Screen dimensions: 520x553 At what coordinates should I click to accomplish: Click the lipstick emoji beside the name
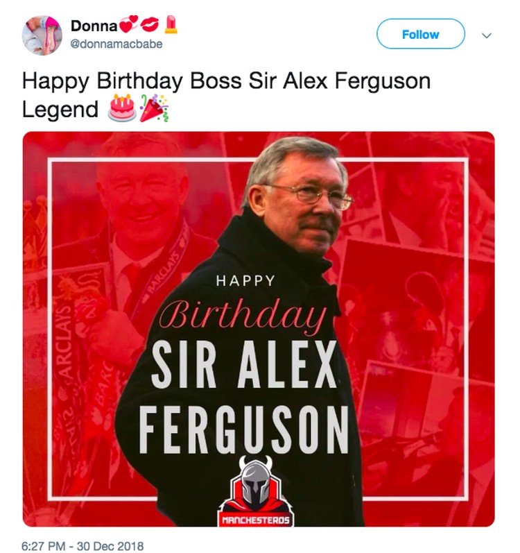171,24
